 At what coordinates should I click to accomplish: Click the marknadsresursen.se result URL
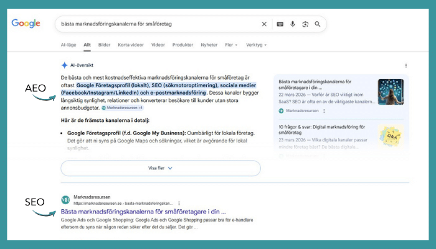(123, 203)
